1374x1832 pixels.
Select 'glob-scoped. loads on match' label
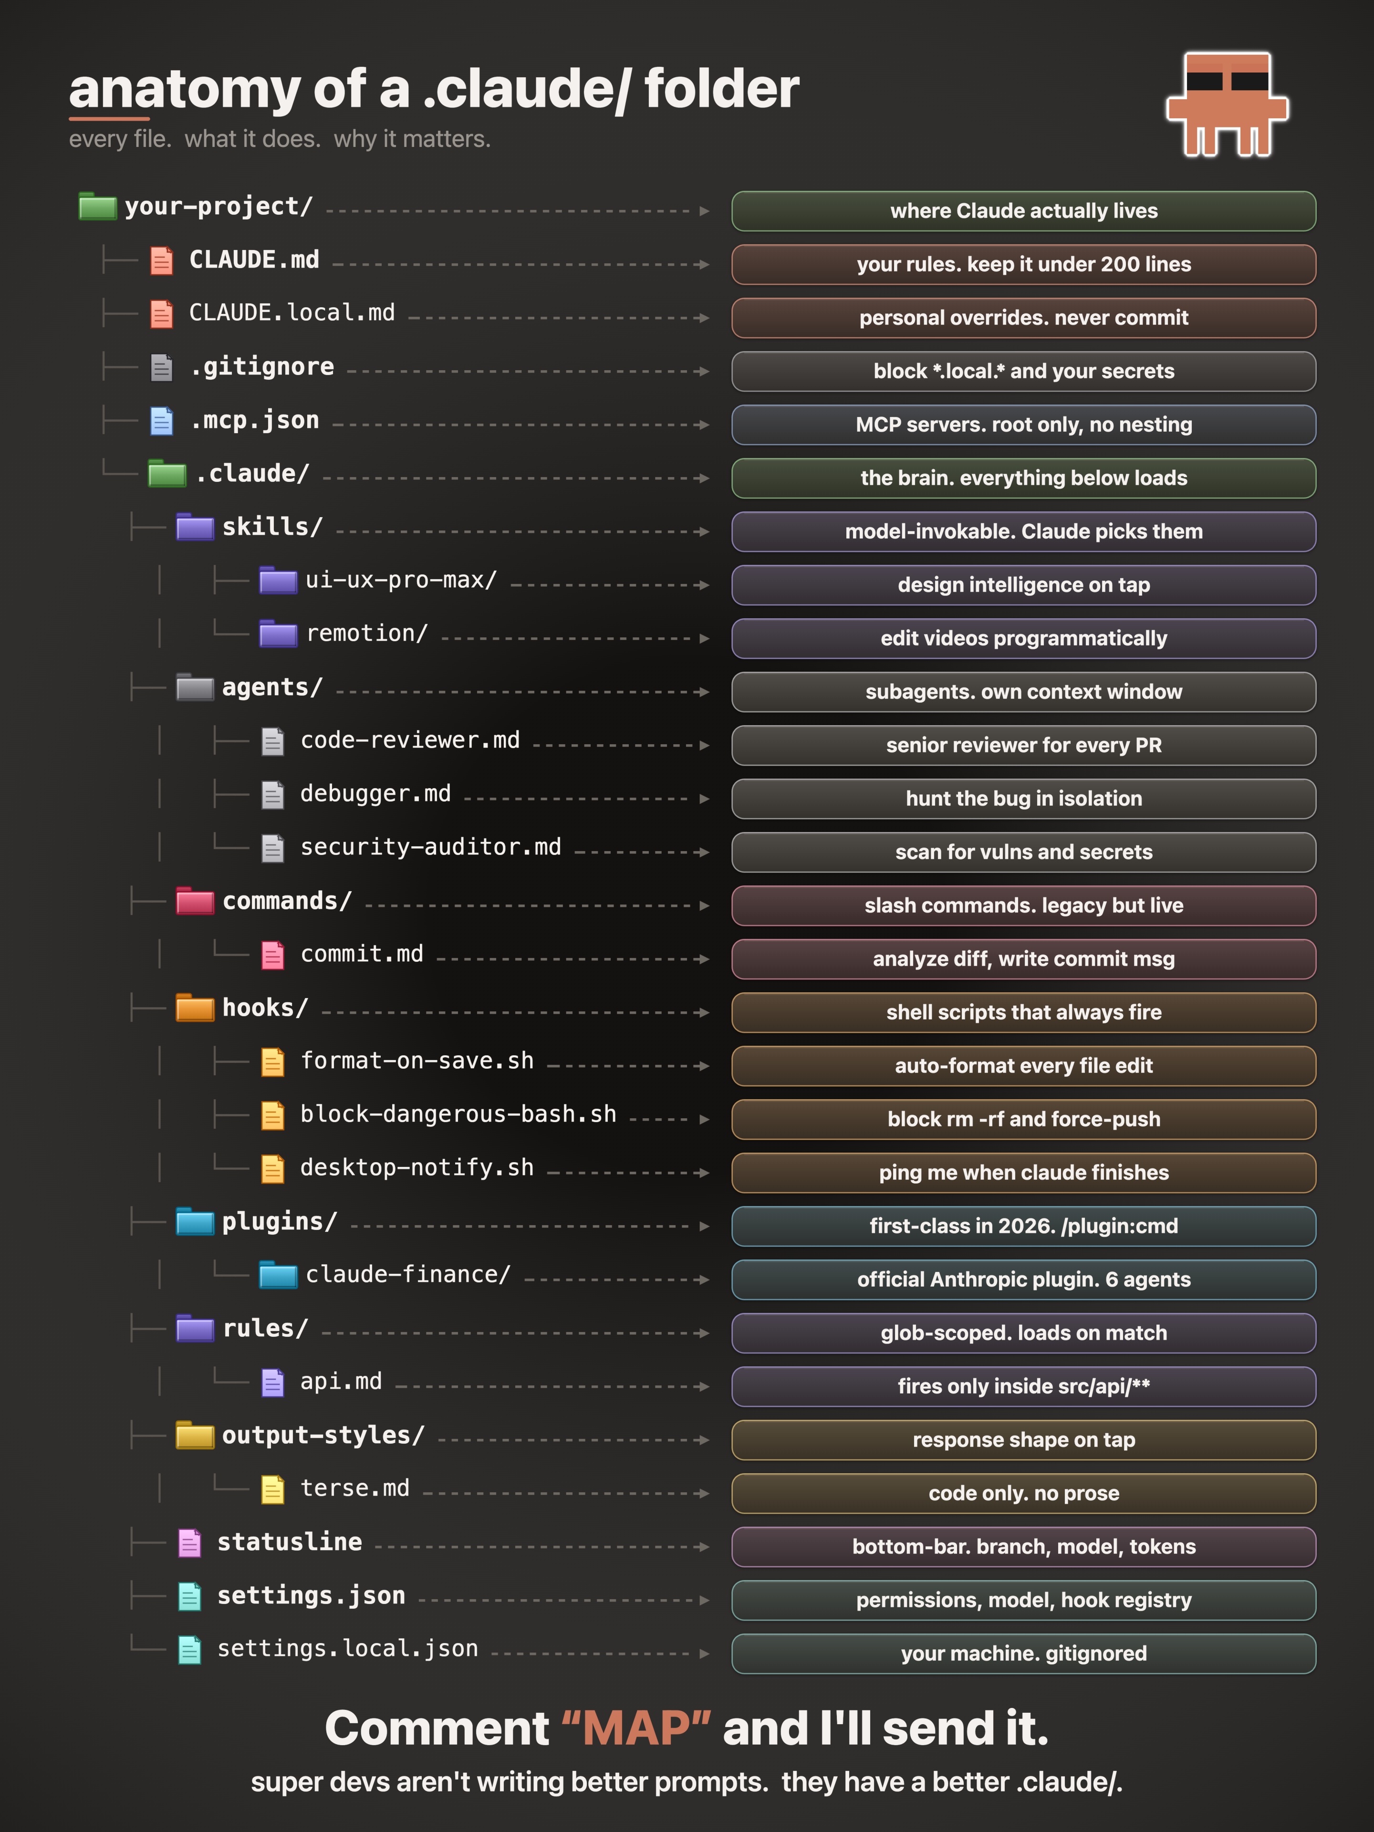click(1024, 1332)
